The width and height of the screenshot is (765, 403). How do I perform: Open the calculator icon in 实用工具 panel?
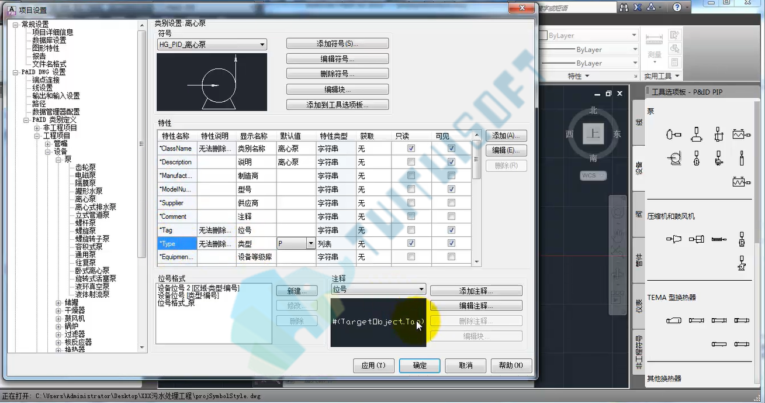click(x=674, y=62)
